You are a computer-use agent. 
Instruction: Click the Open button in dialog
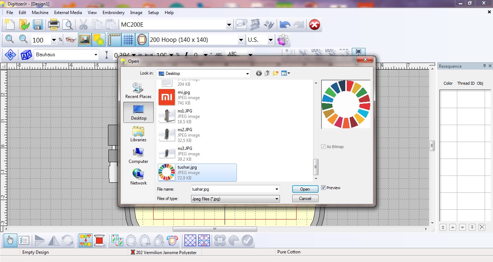point(305,189)
